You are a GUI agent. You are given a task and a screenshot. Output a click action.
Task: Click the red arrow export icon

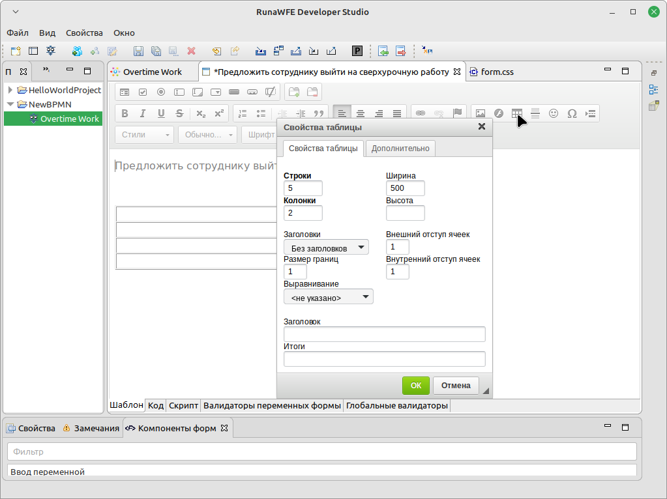click(401, 51)
